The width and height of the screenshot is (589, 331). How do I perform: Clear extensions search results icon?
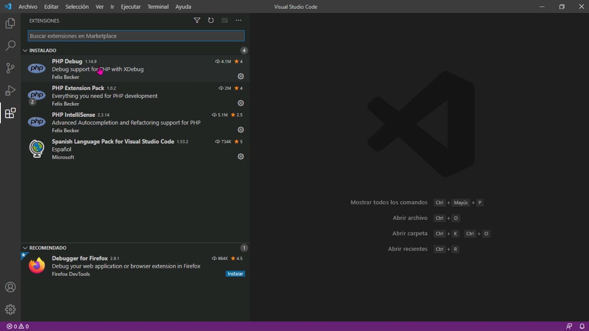point(225,20)
